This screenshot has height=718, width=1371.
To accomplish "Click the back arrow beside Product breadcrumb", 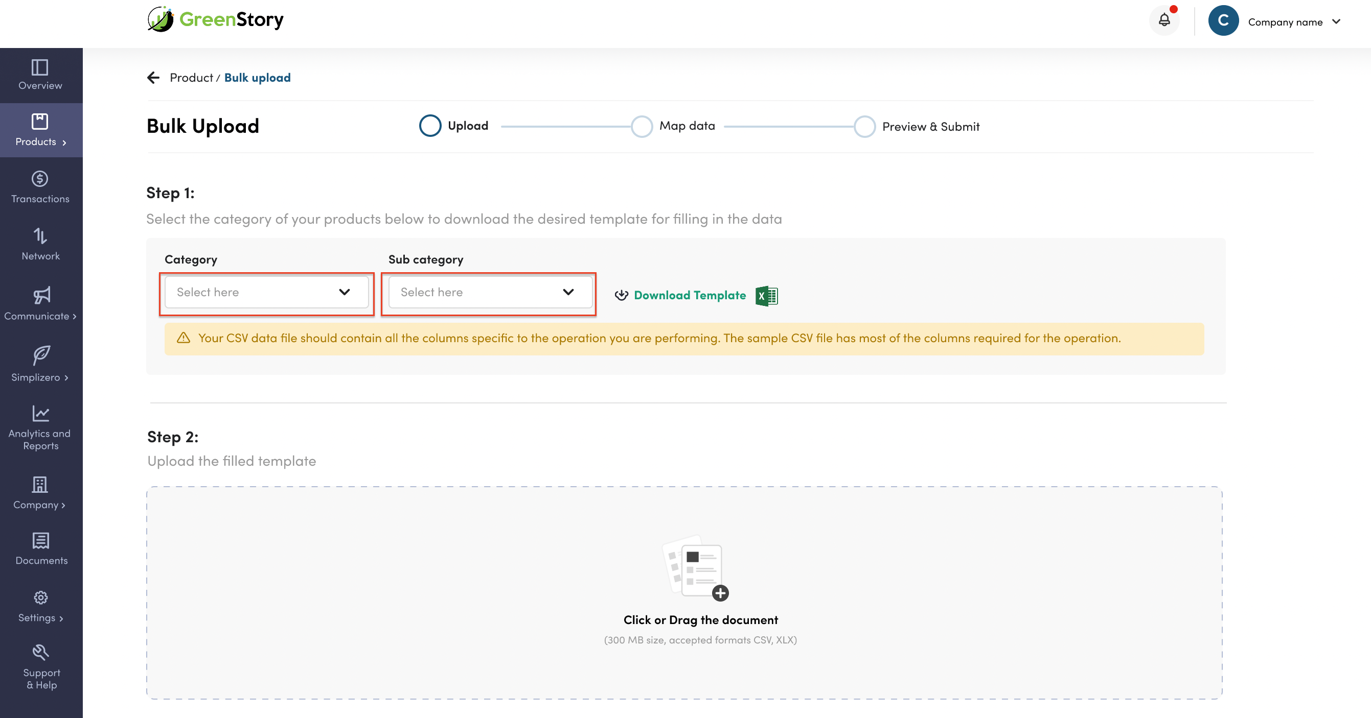I will point(153,78).
